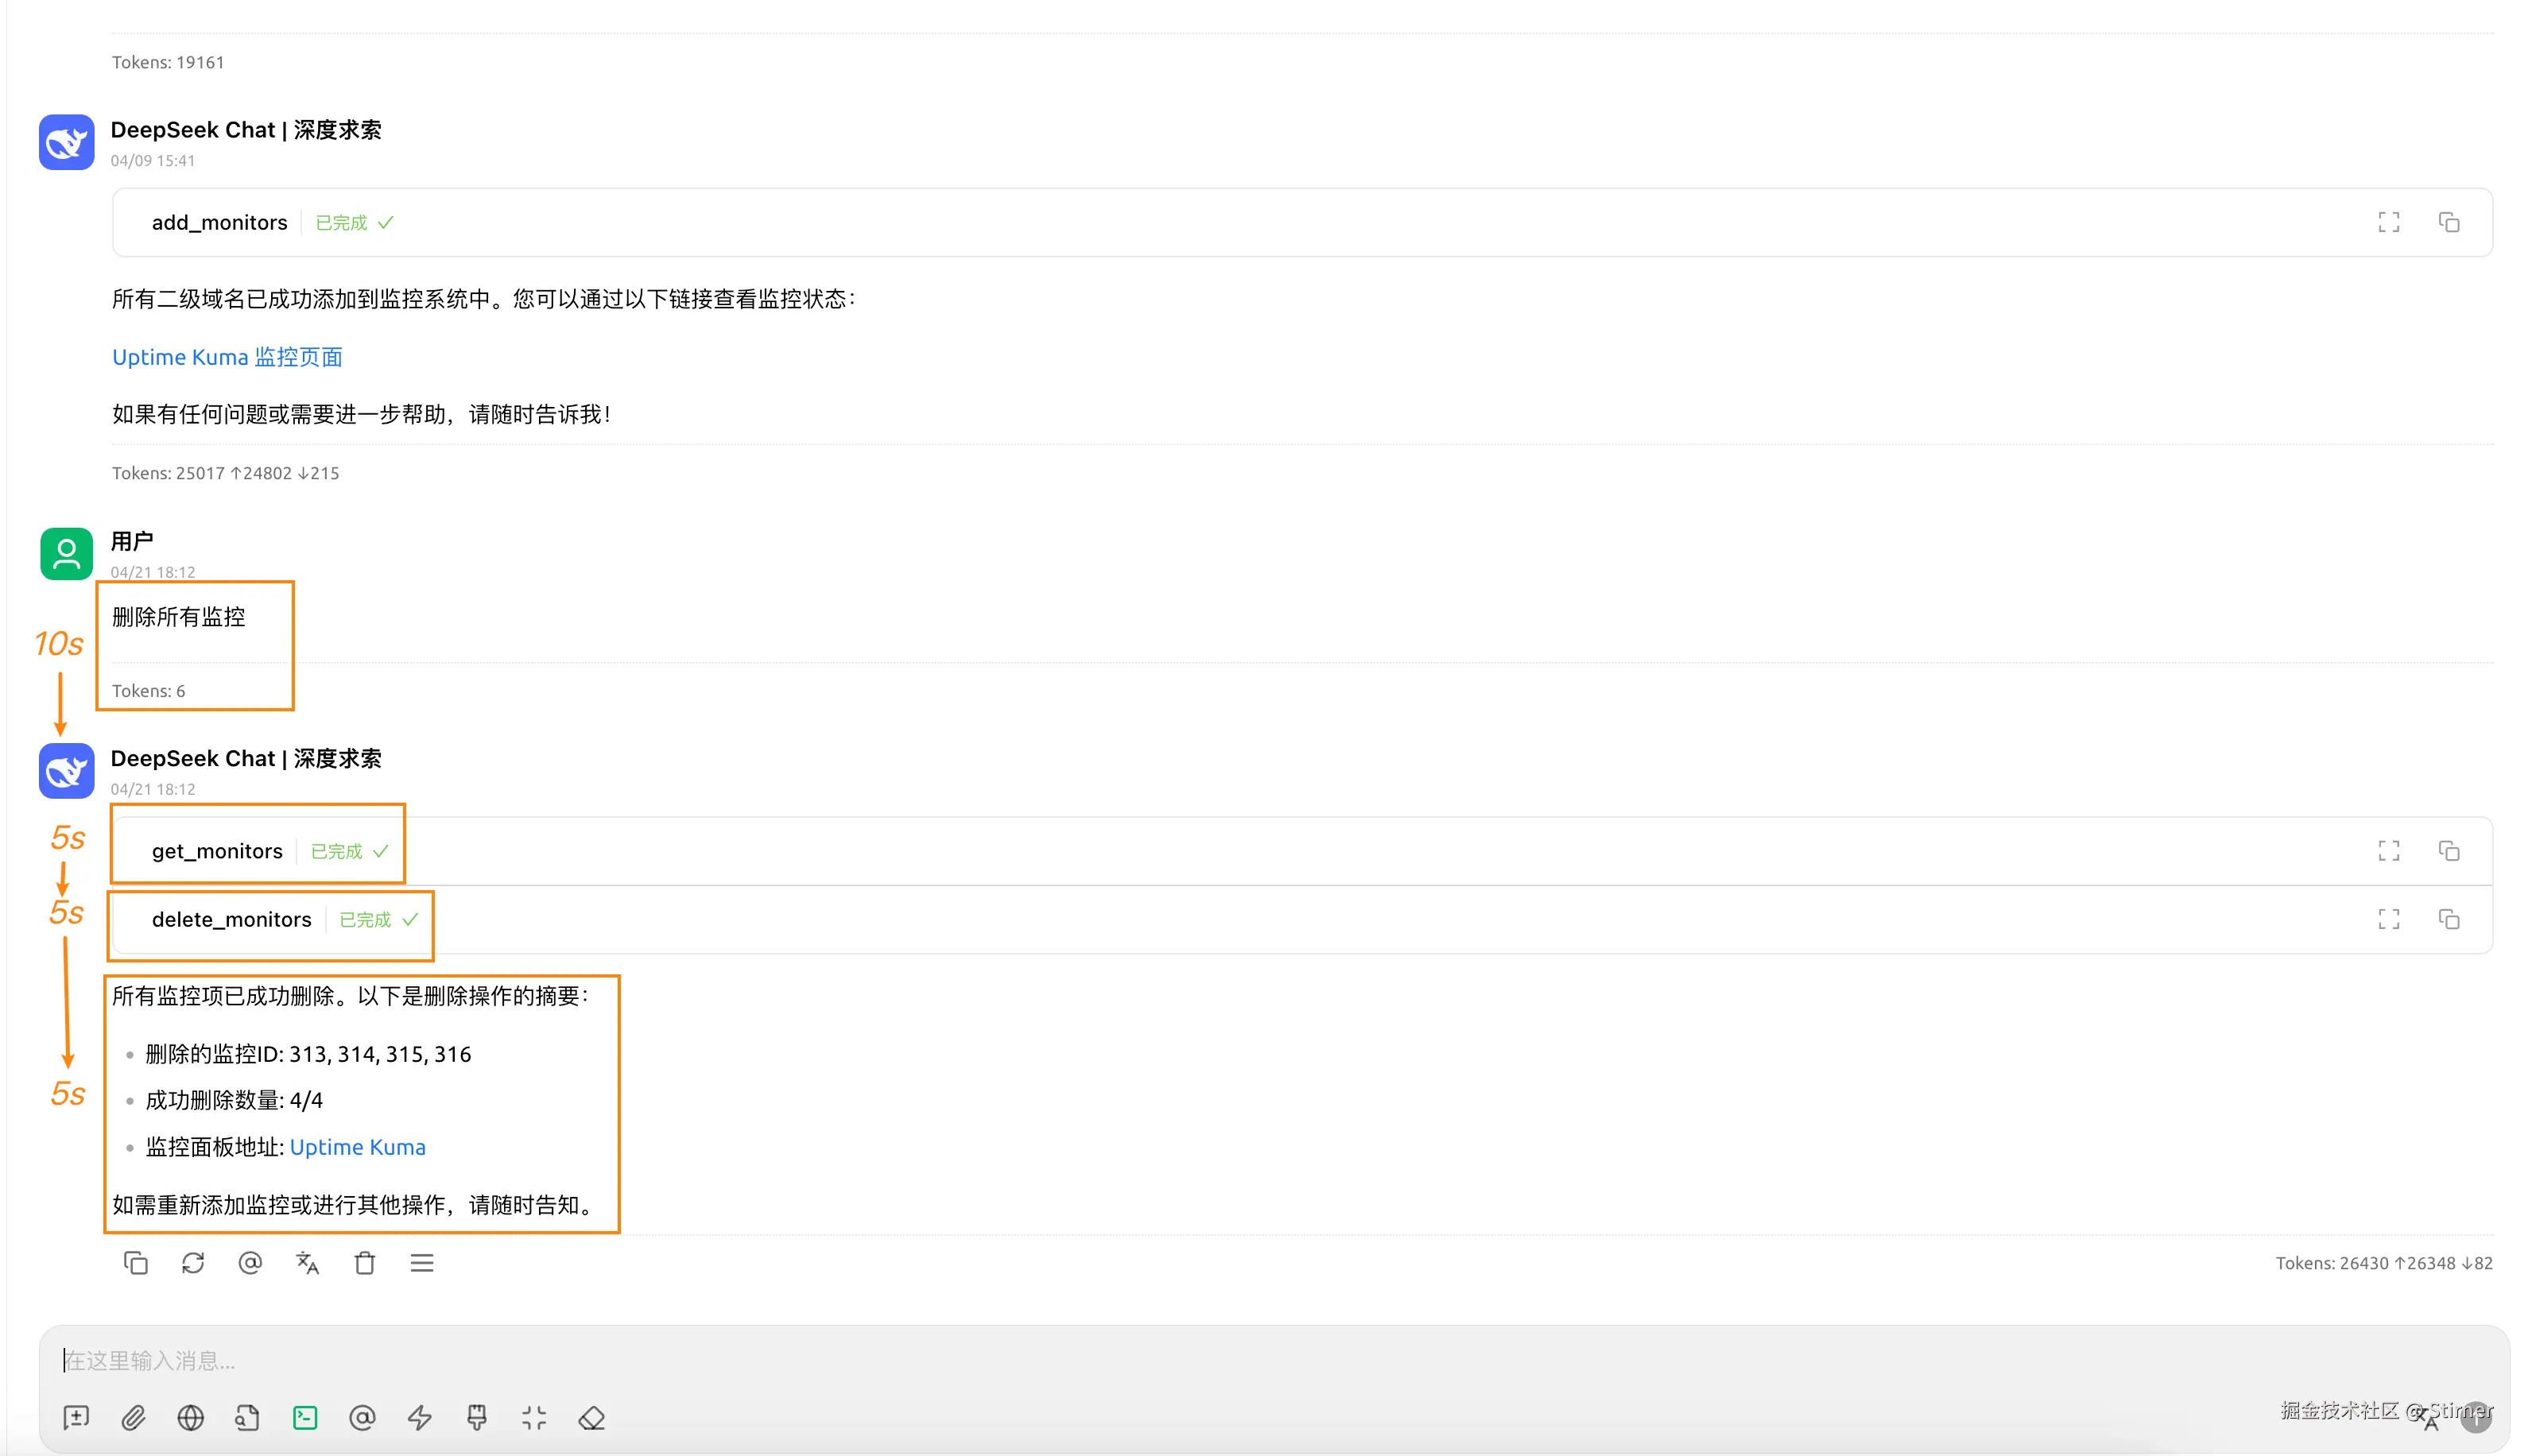2528x1456 pixels.
Task: Open quick phrases lightning icon
Action: click(x=419, y=1417)
